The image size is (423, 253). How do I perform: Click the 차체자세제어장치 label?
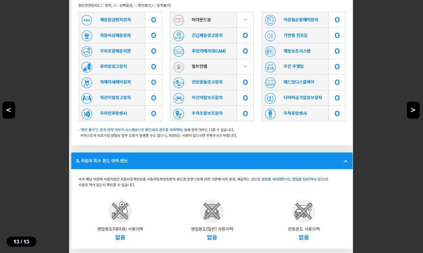pos(115,82)
